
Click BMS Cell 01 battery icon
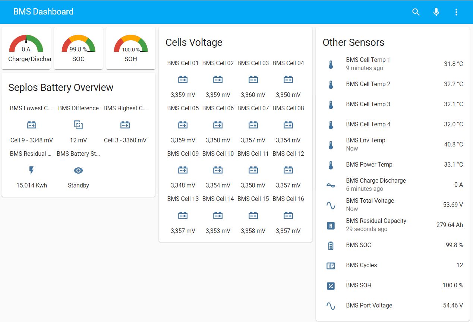(x=183, y=79)
